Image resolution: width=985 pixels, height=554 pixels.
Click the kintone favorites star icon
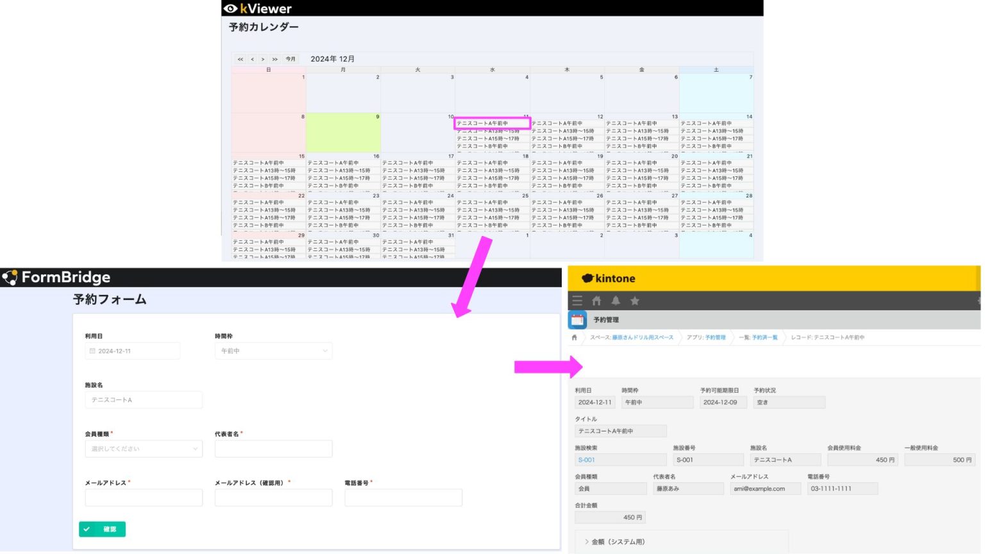pos(635,300)
